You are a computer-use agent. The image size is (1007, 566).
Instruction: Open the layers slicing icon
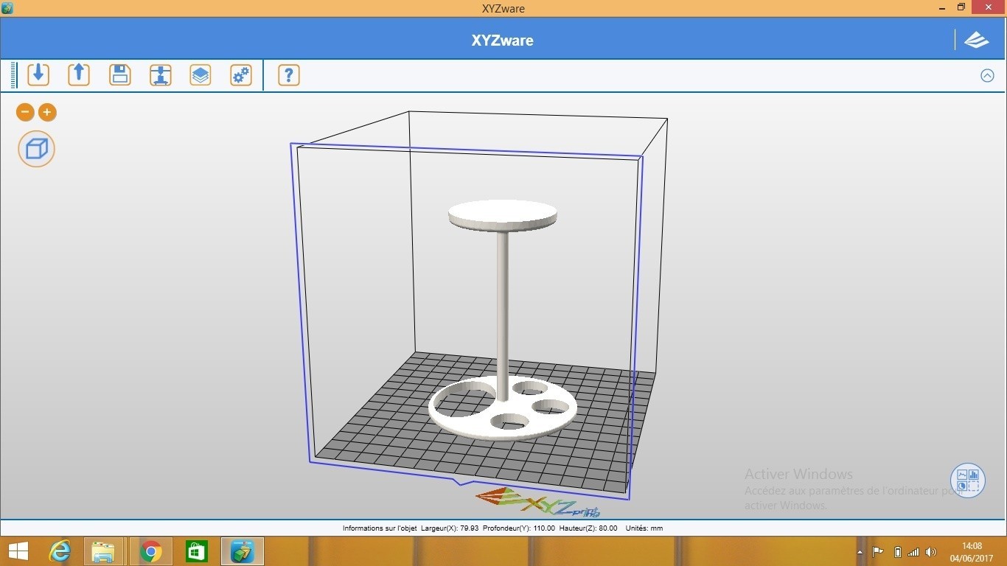[201, 74]
